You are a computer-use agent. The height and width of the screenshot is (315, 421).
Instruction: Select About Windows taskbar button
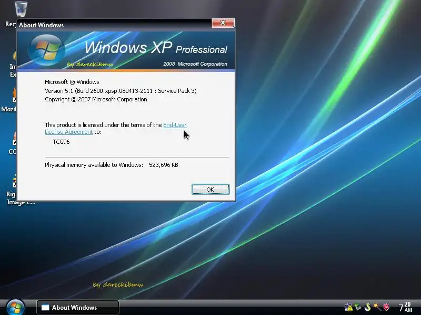[77, 307]
